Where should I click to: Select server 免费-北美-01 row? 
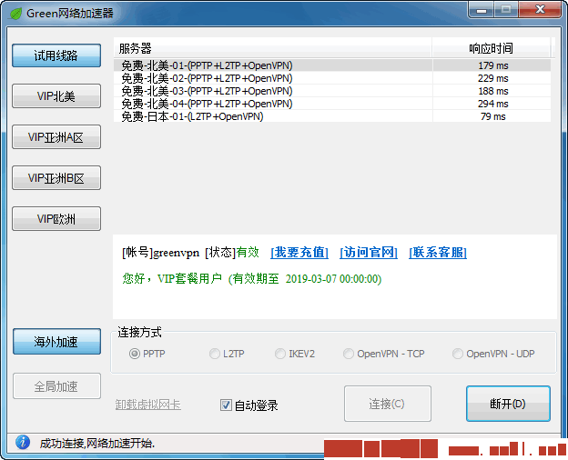click(332, 65)
